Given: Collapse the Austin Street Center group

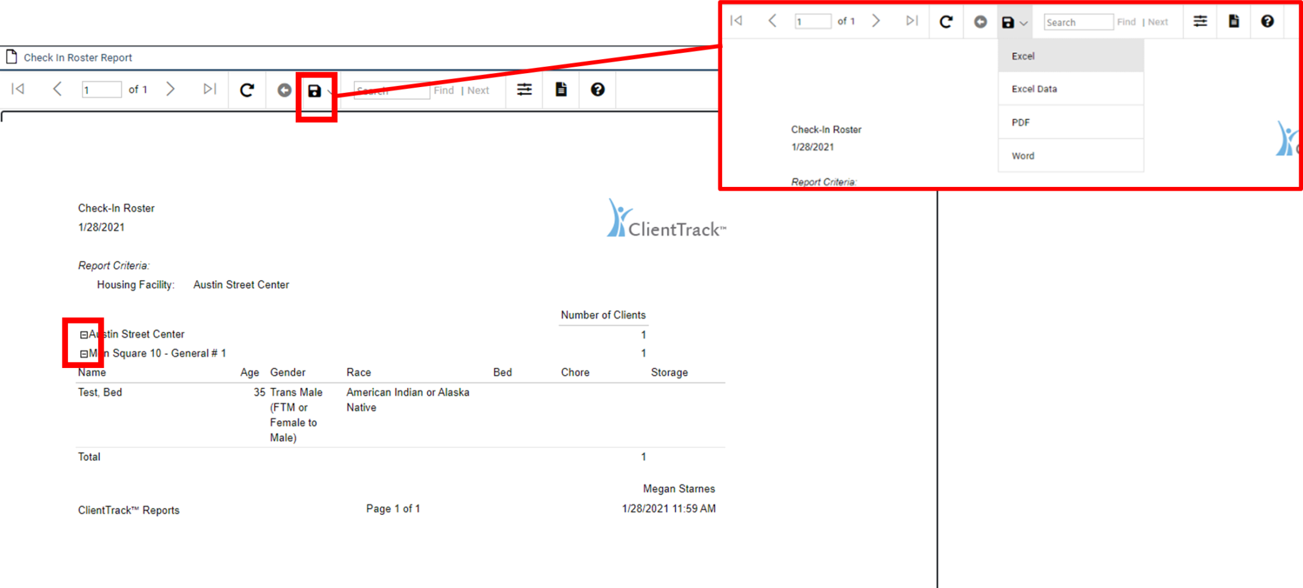Looking at the screenshot, I should click(83, 335).
